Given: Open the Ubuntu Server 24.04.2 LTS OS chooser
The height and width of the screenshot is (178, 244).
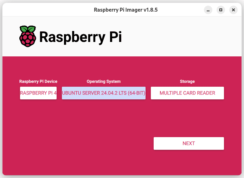Looking at the screenshot, I should coord(104,93).
